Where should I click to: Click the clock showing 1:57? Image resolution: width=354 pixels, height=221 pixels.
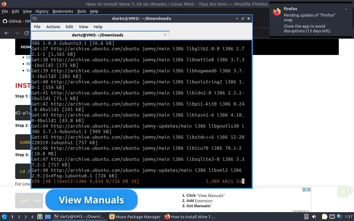point(349,217)
